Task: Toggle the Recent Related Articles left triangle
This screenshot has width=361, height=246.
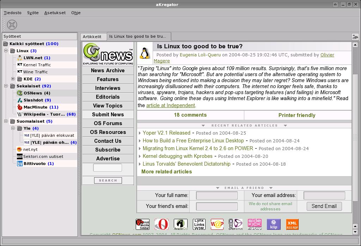Action: tap(203, 126)
